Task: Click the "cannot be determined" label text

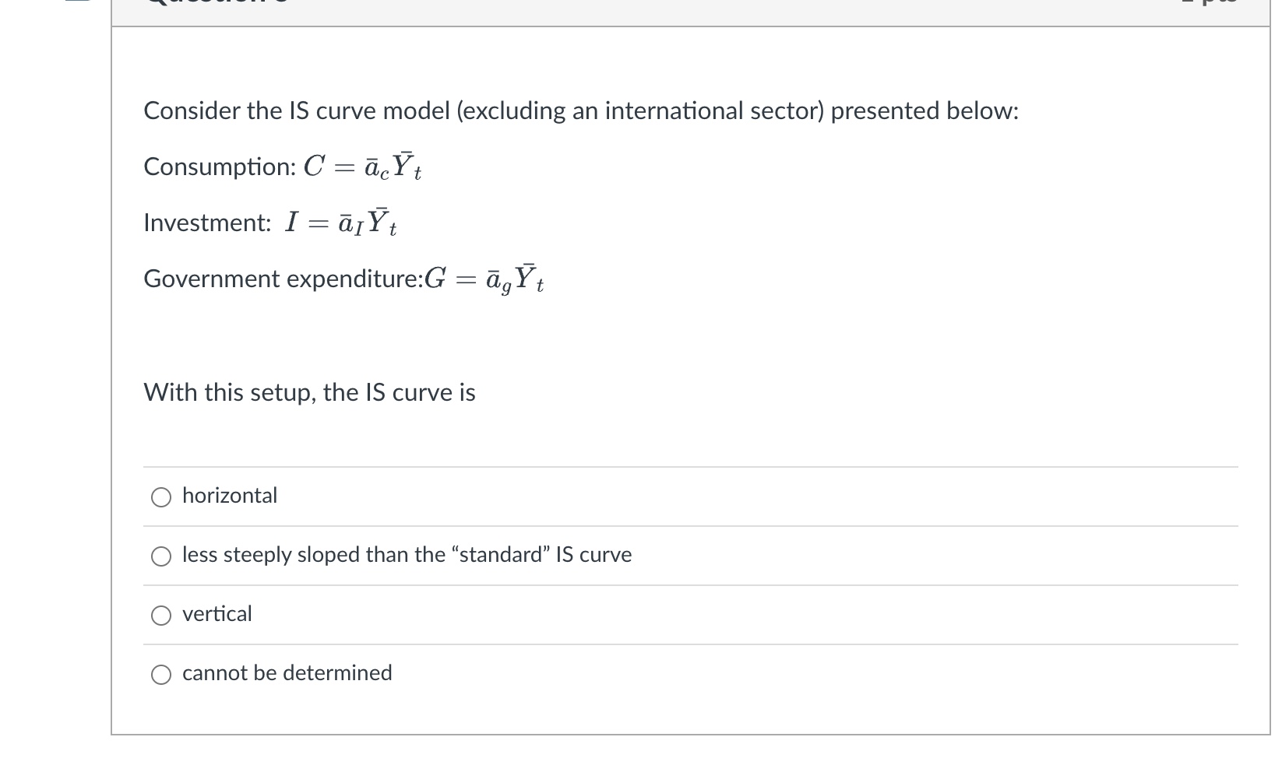Action: click(x=287, y=672)
